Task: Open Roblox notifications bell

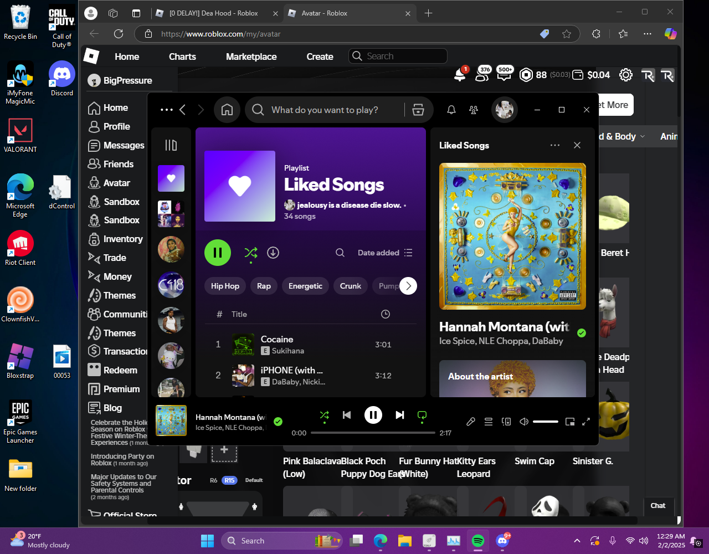Action: 460,75
